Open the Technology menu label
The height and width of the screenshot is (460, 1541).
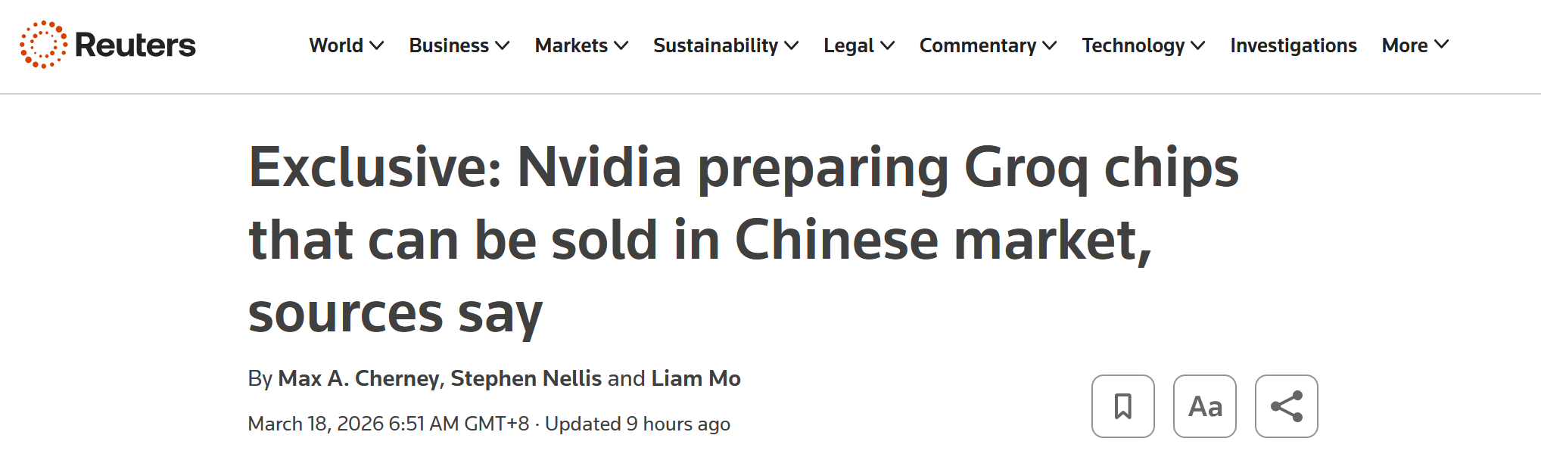(1132, 45)
